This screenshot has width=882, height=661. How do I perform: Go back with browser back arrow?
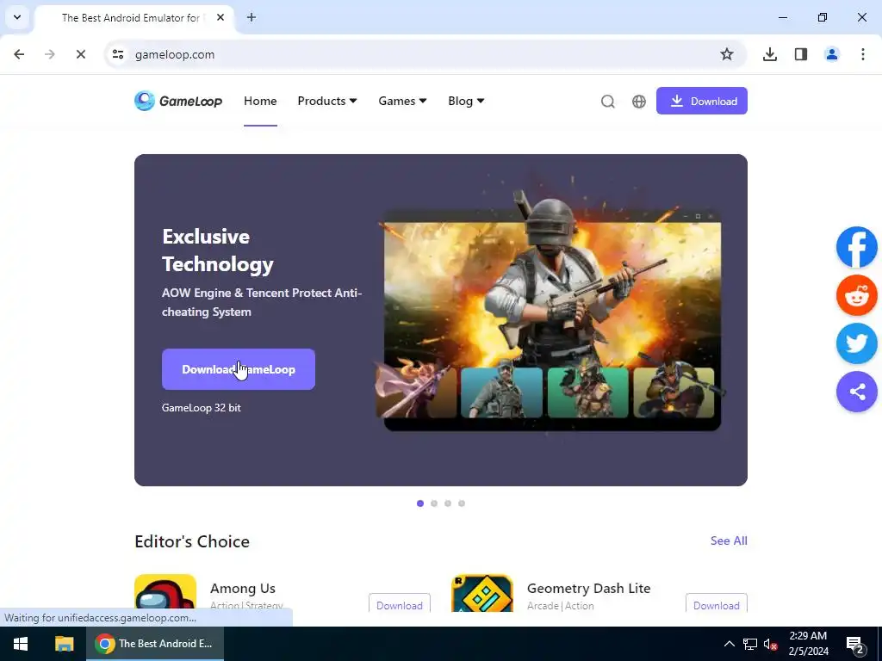(x=19, y=54)
